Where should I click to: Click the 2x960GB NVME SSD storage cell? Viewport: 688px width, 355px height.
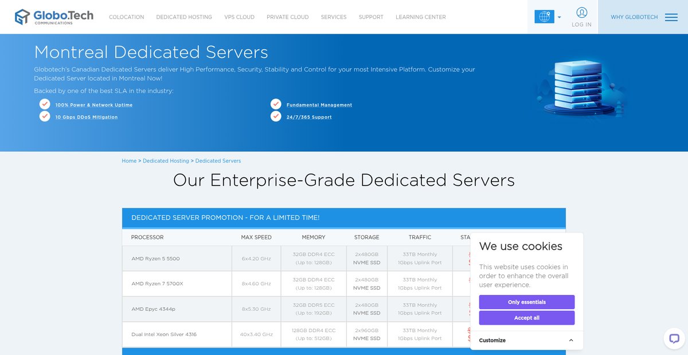point(367,334)
